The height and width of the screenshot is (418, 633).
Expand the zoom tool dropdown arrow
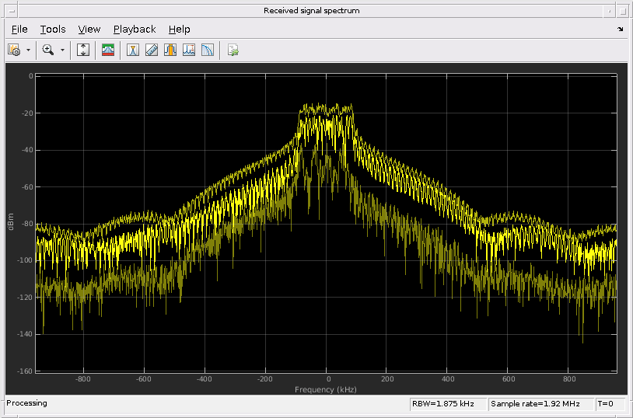click(62, 50)
